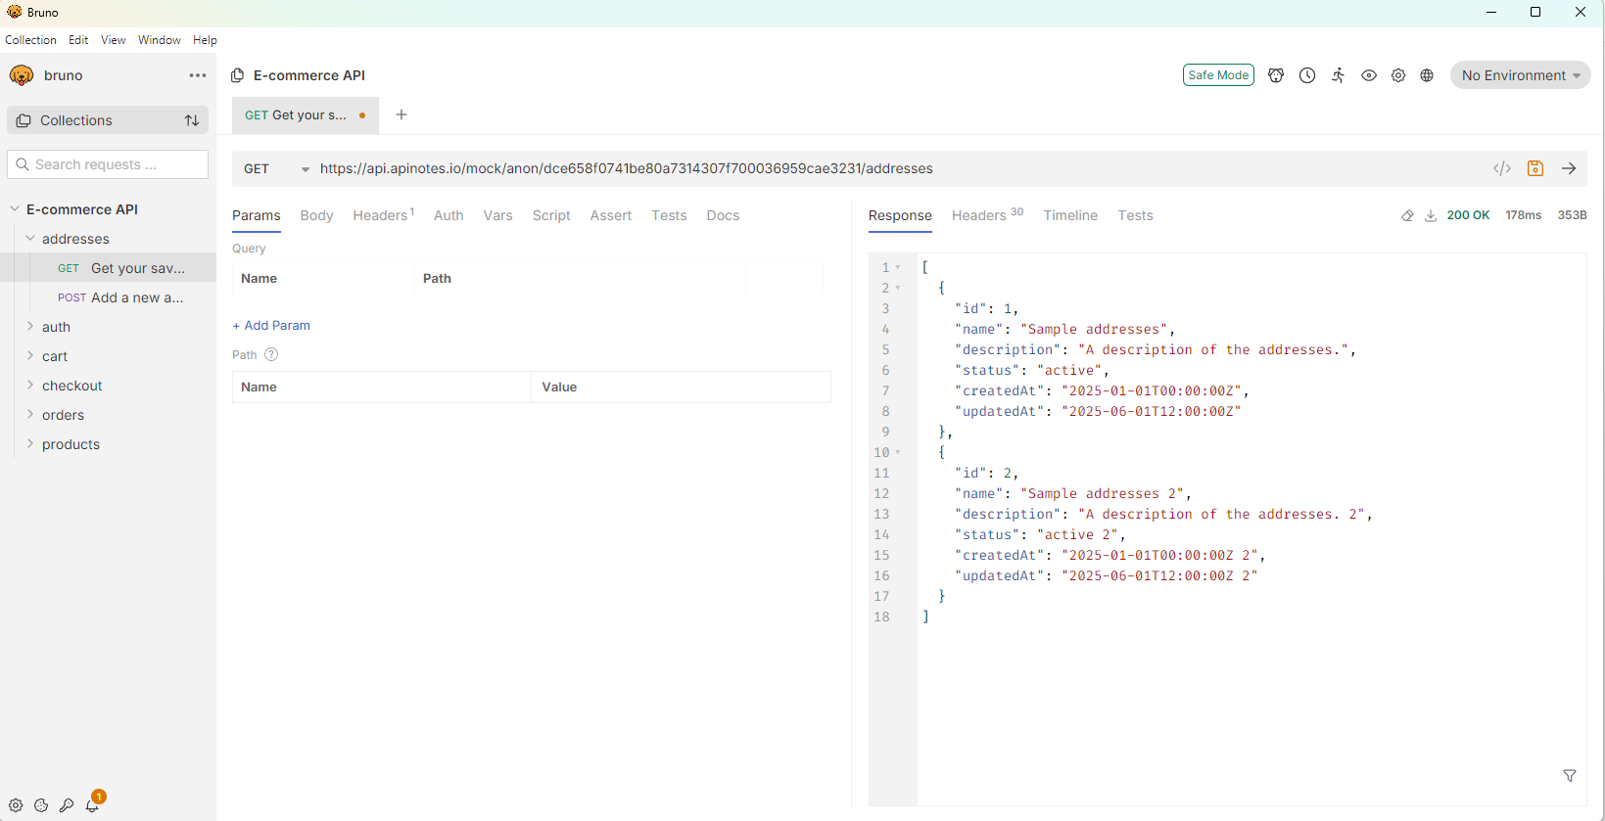The width and height of the screenshot is (1605, 821).
Task: Expand the orders folder
Action: pyautogui.click(x=30, y=415)
